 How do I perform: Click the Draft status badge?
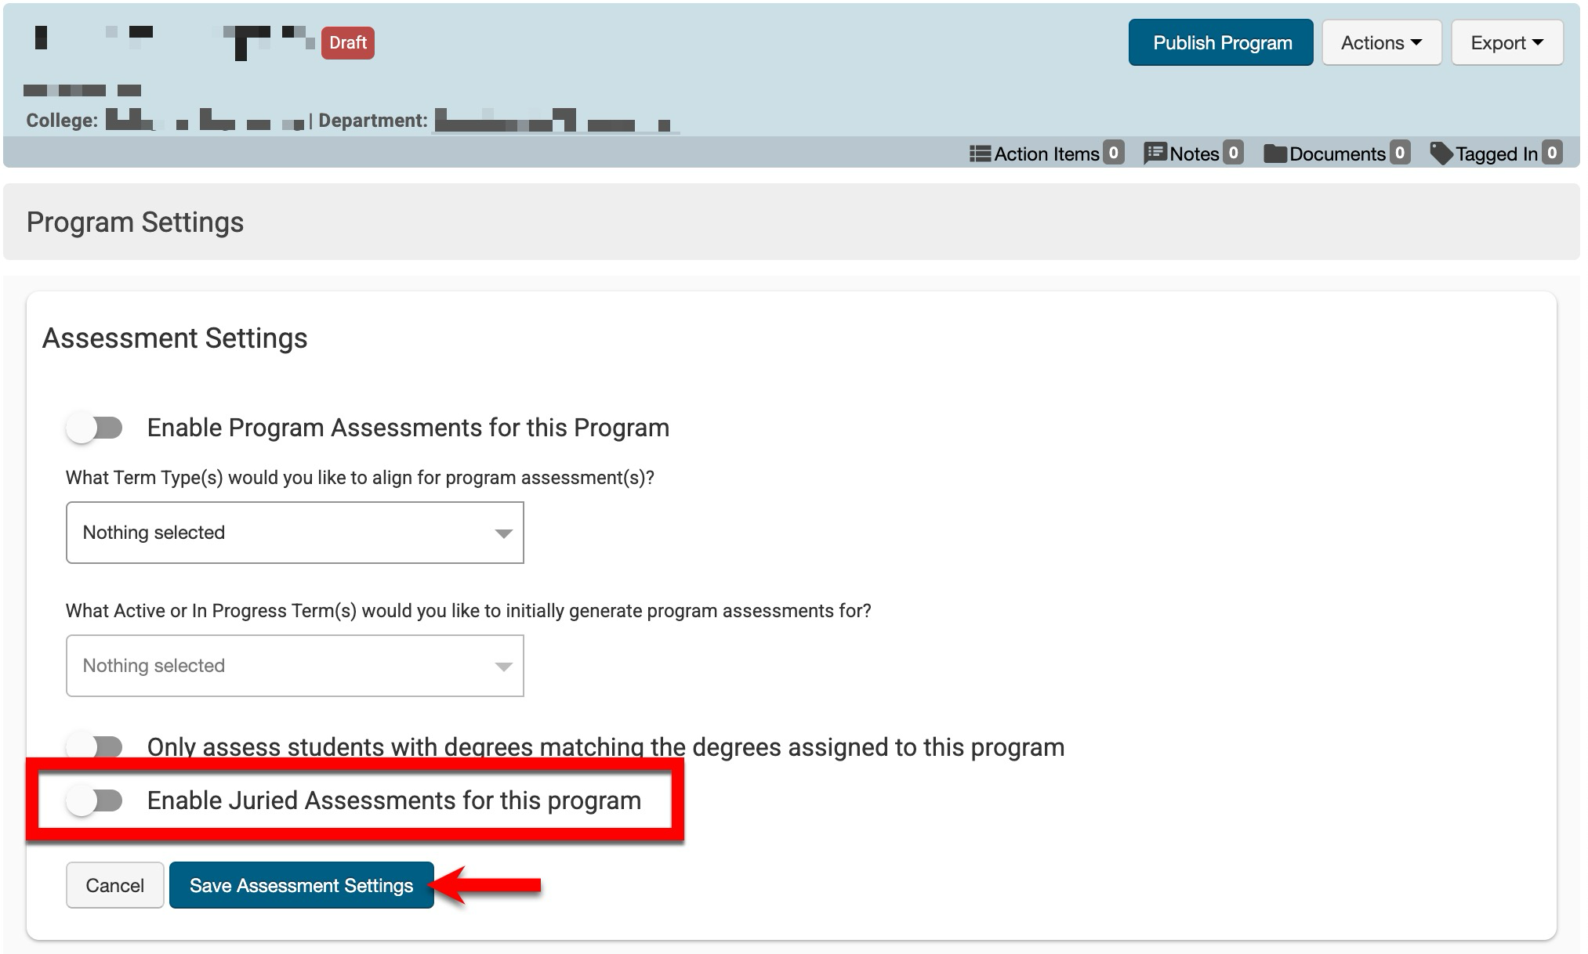point(348,42)
